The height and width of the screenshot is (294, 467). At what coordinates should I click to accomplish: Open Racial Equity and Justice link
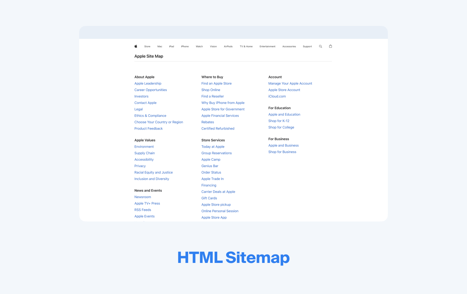[x=154, y=173]
